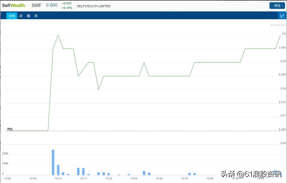
Task: Click the 0.600 current price display
Action: coord(52,5)
